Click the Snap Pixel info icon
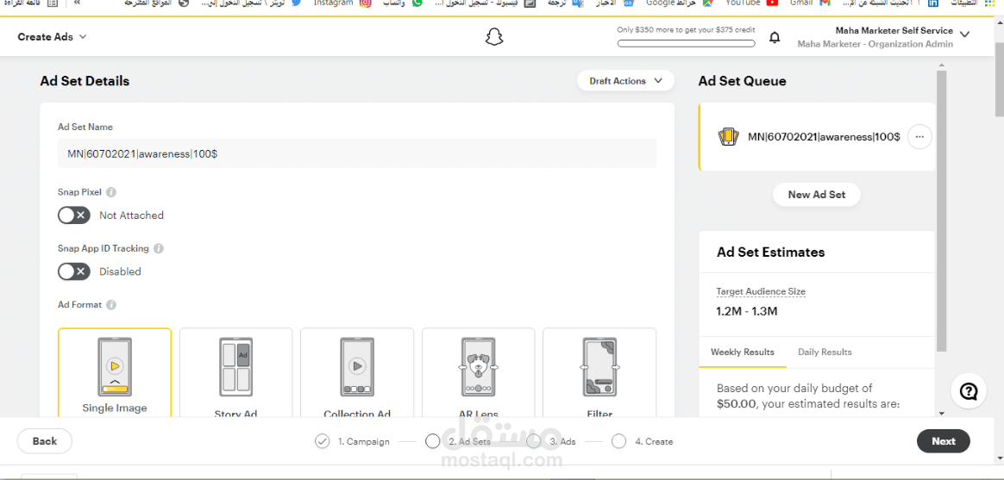Viewport: 1004px width, 480px height. [x=111, y=192]
